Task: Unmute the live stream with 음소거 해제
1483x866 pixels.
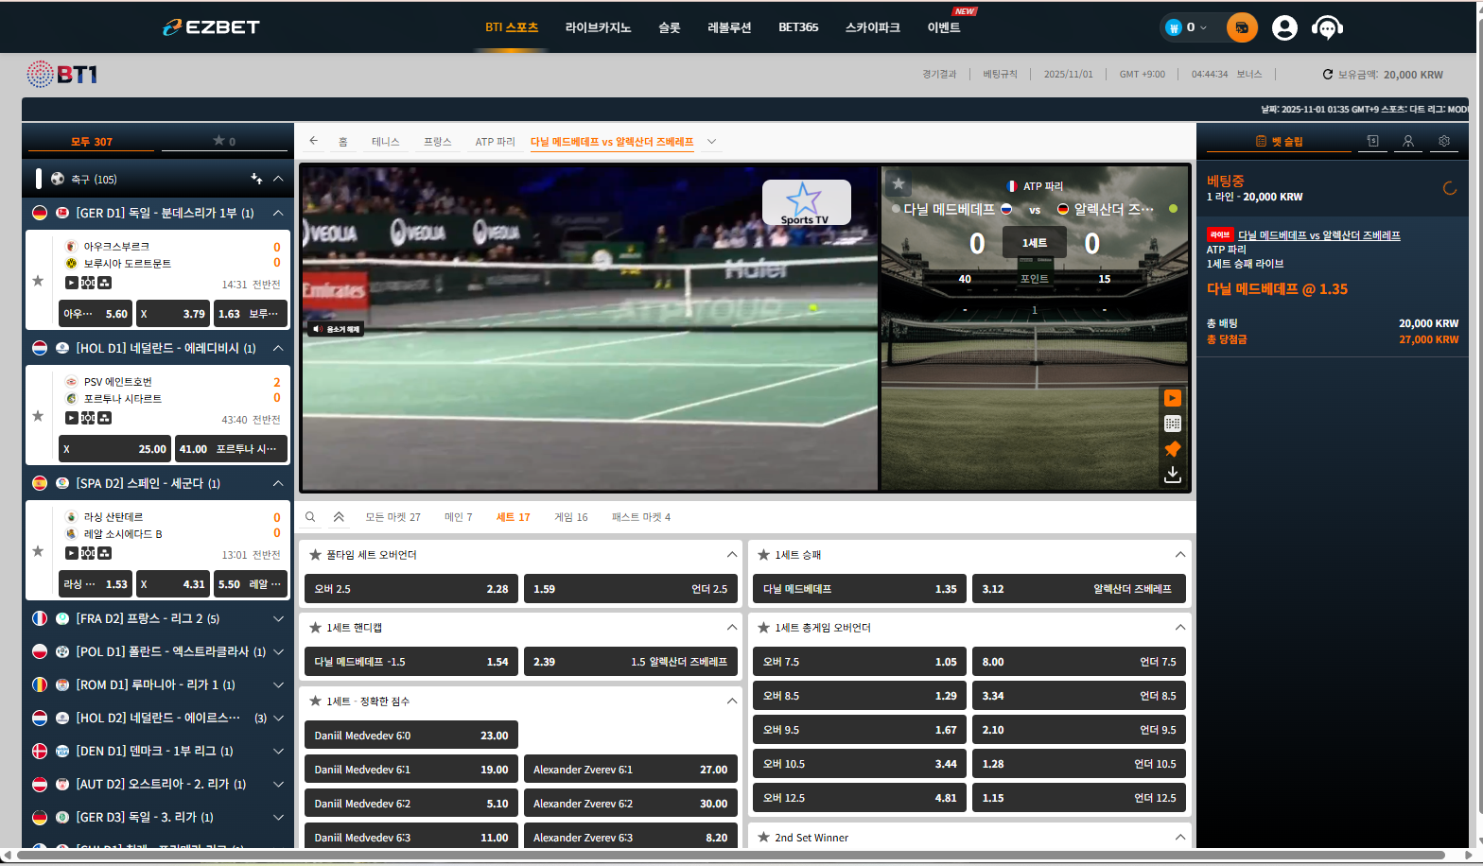Action: pos(336,329)
